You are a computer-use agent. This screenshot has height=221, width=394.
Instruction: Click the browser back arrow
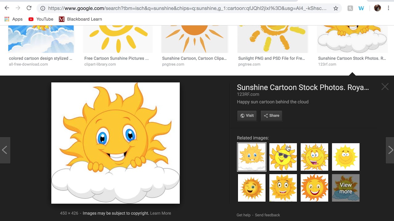point(7,8)
